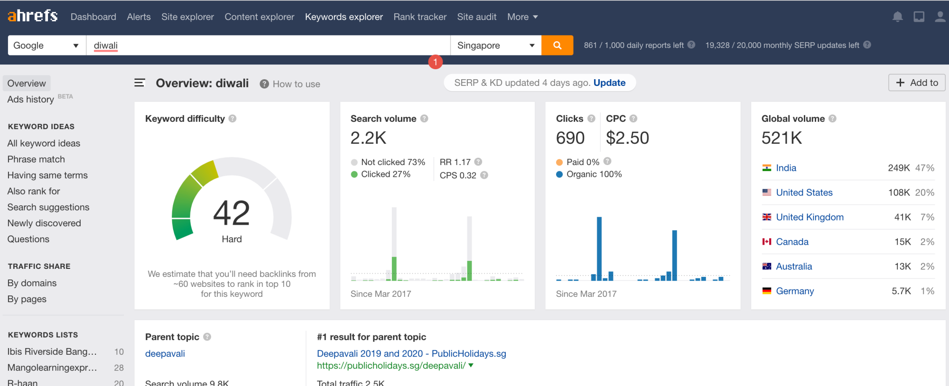Open United Kingdom global volume link

[810, 217]
